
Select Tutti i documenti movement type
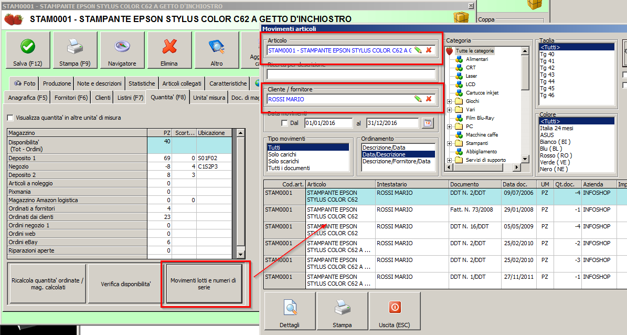point(308,167)
